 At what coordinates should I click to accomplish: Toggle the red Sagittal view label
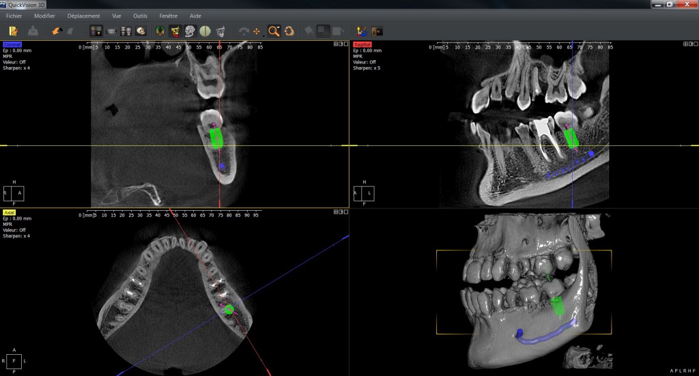click(362, 45)
